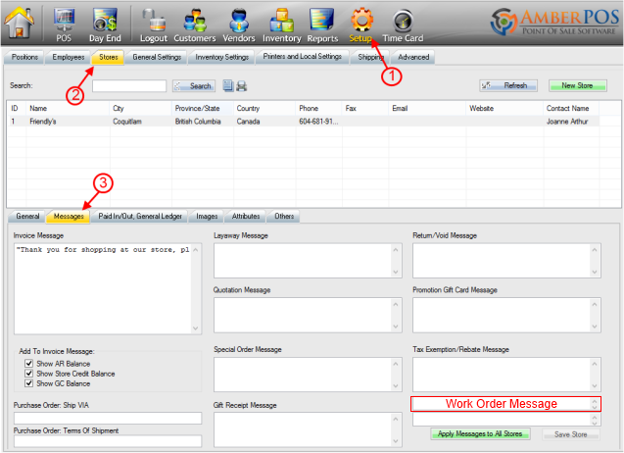Viewport: 624px width, 453px height.
Task: Click the New Store button
Action: 577,85
